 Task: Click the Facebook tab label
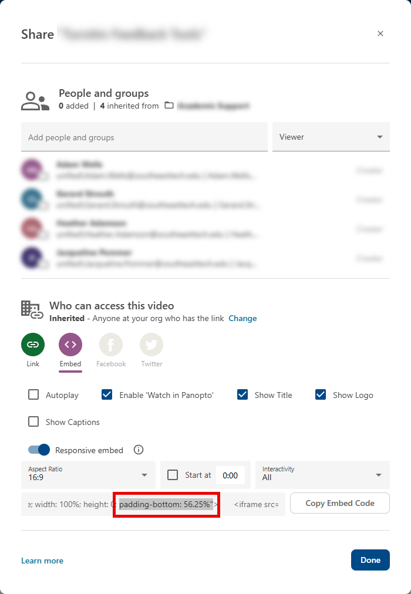111,364
